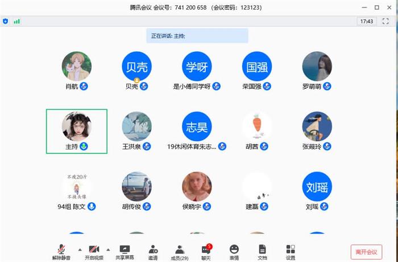
Task: Click the speaking indicator banner 正在讲话
Action: pyautogui.click(x=197, y=36)
